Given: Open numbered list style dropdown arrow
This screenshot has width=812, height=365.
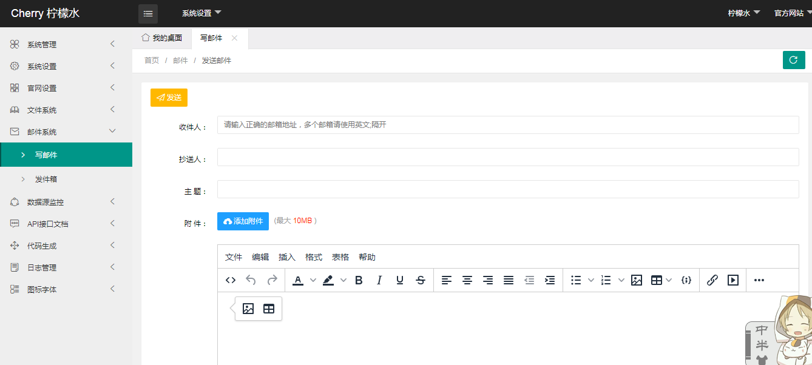Looking at the screenshot, I should coord(621,280).
